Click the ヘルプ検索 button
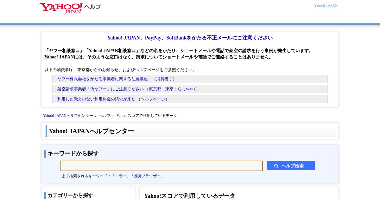The image size is (380, 199). pos(291,166)
